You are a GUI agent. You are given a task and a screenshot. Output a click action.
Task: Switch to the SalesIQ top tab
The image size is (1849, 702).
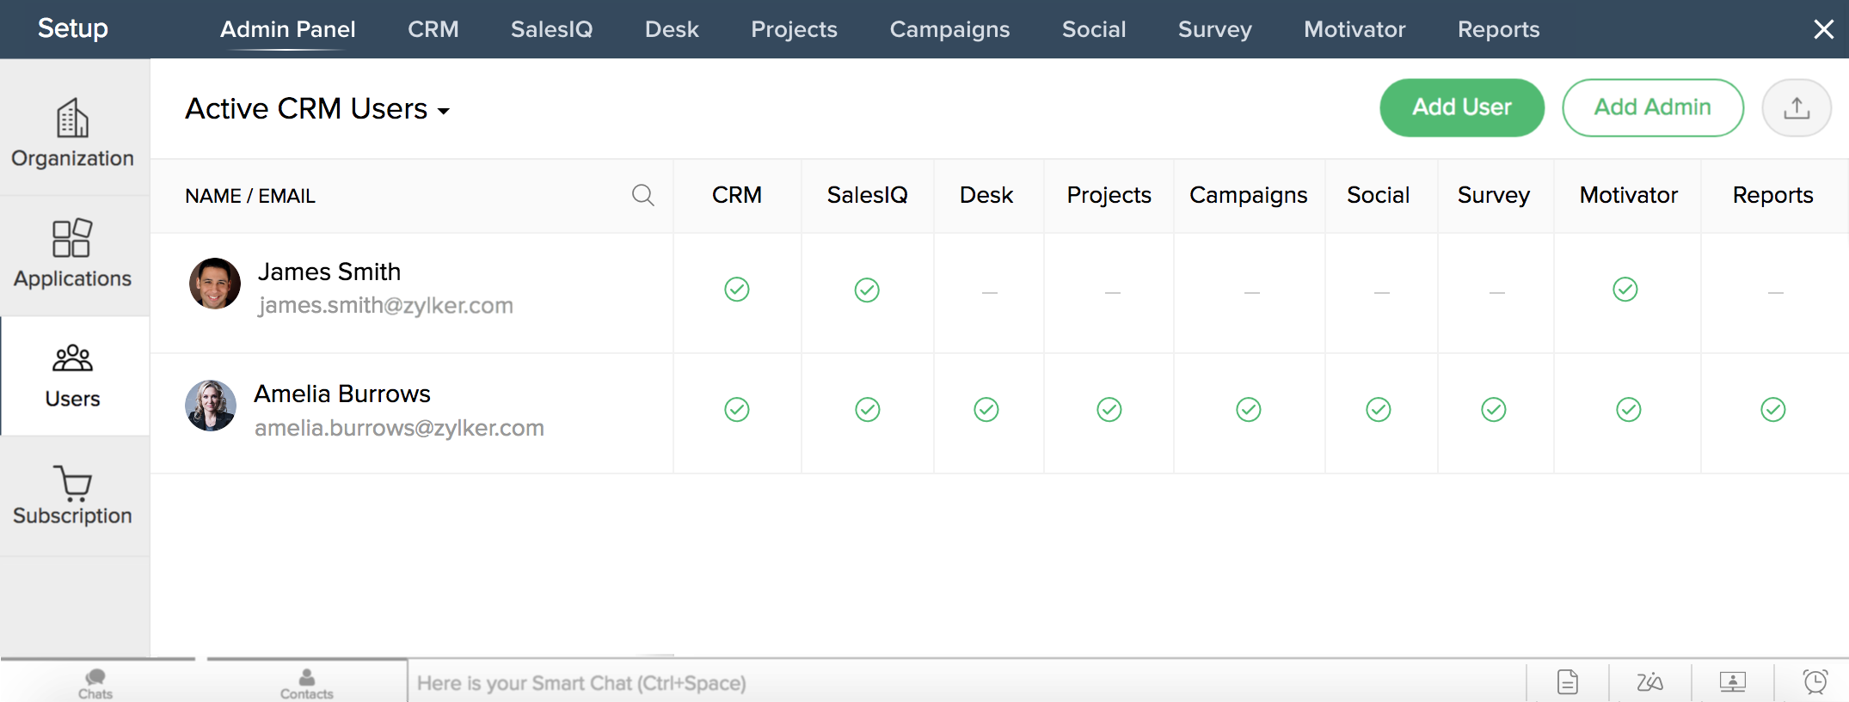click(552, 29)
